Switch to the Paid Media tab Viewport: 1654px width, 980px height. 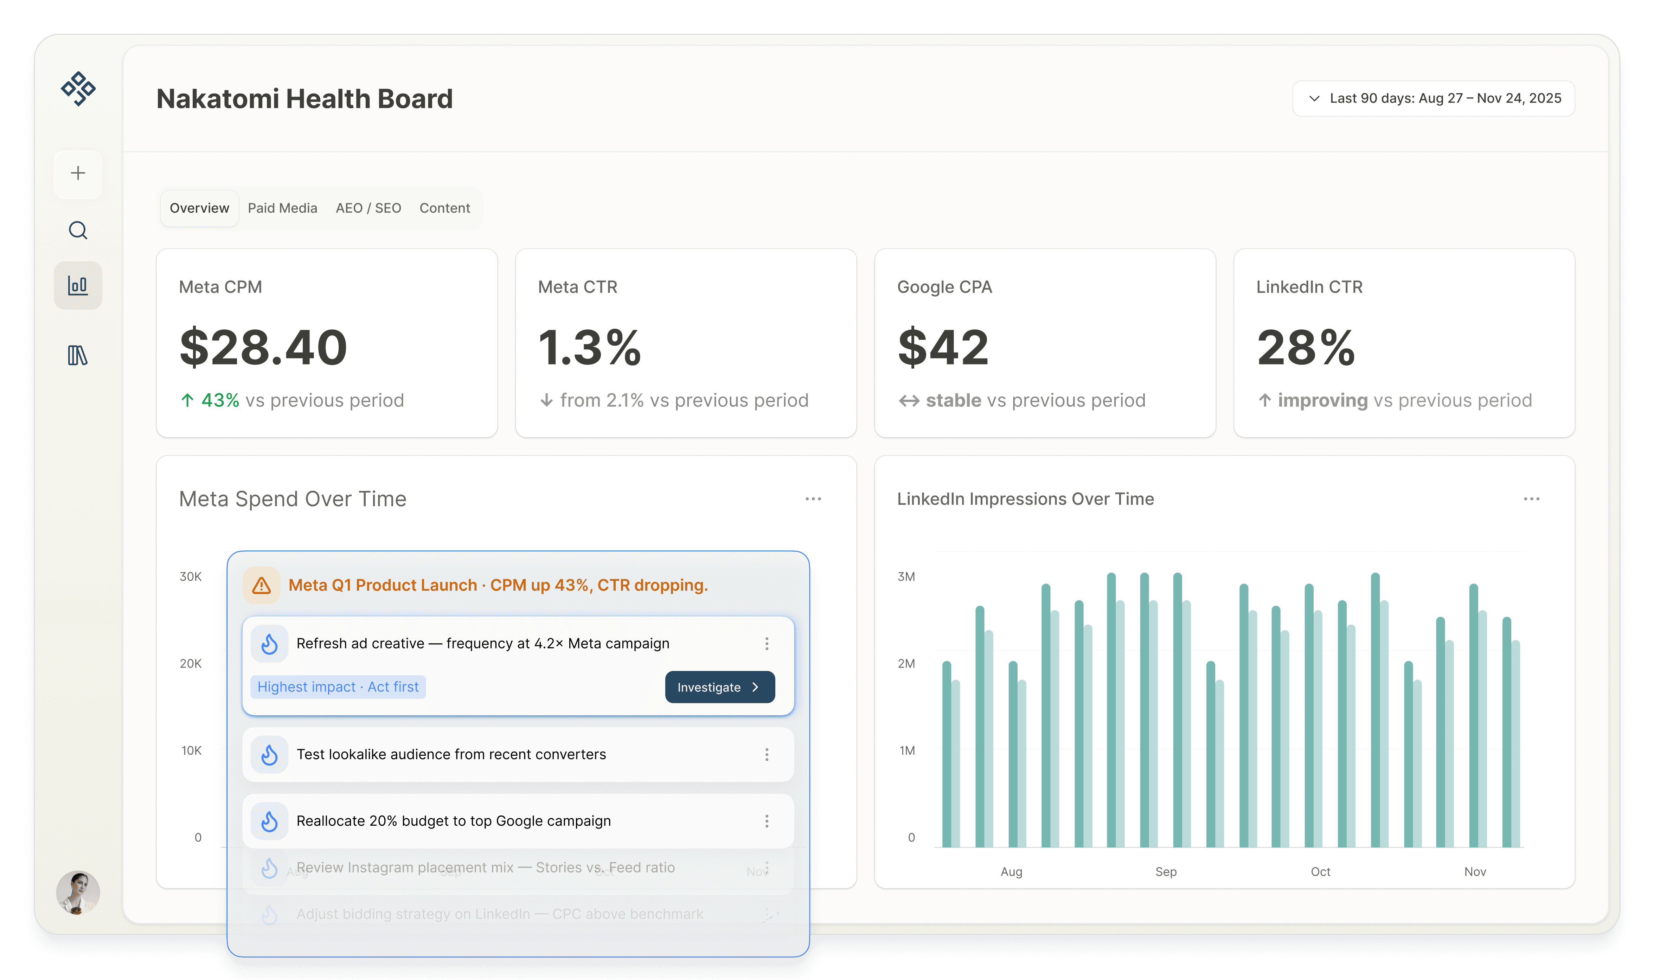pos(282,208)
